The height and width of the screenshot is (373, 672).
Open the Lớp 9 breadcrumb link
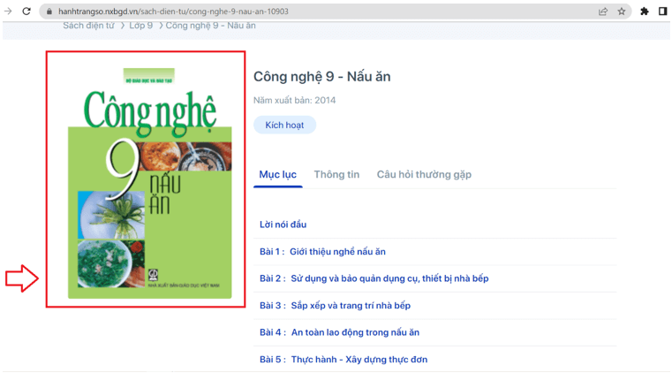point(140,26)
